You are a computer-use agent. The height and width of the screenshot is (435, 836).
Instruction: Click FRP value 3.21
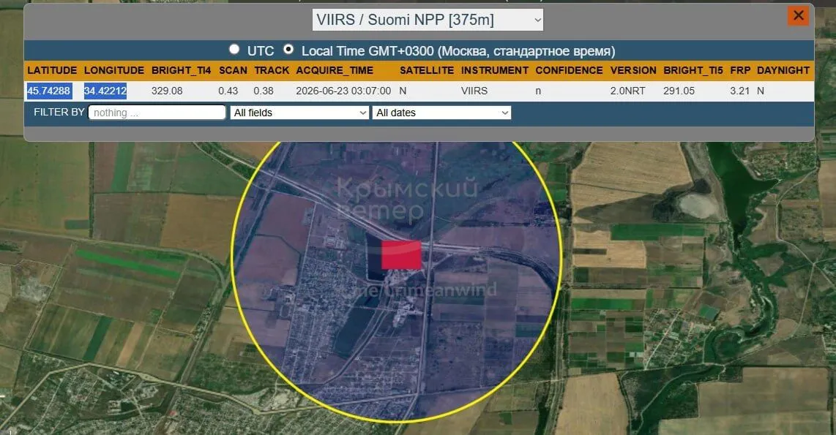point(739,91)
